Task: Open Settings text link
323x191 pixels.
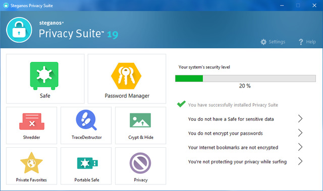Action: coord(277,42)
